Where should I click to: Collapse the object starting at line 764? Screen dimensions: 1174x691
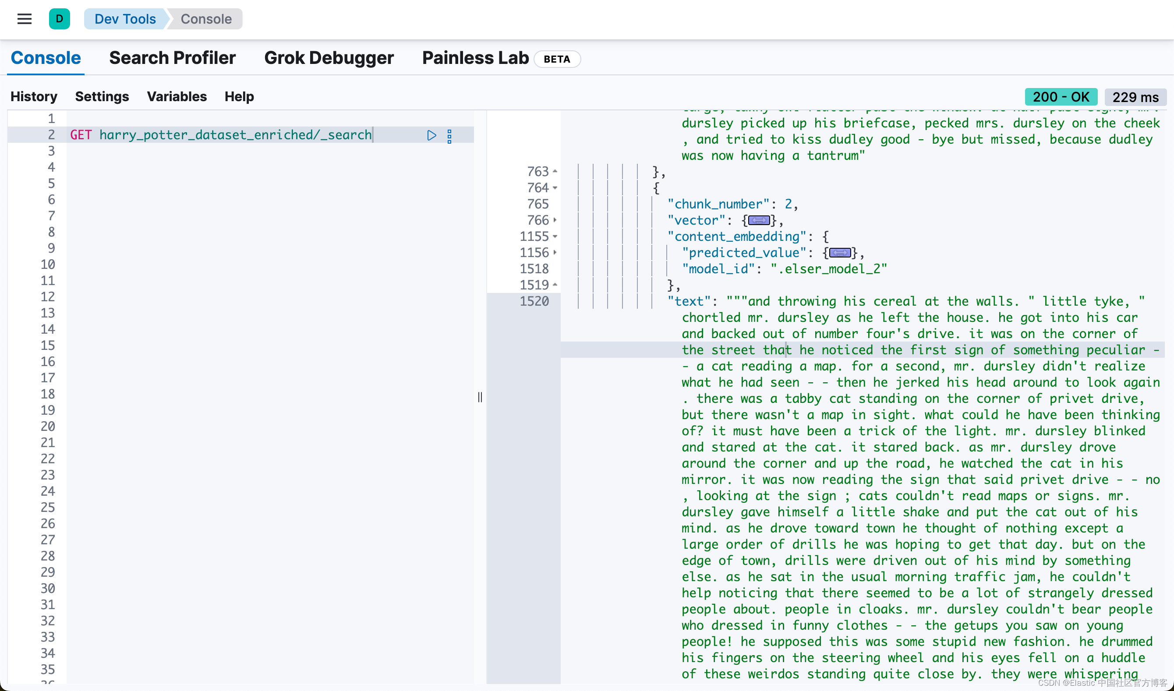(555, 188)
